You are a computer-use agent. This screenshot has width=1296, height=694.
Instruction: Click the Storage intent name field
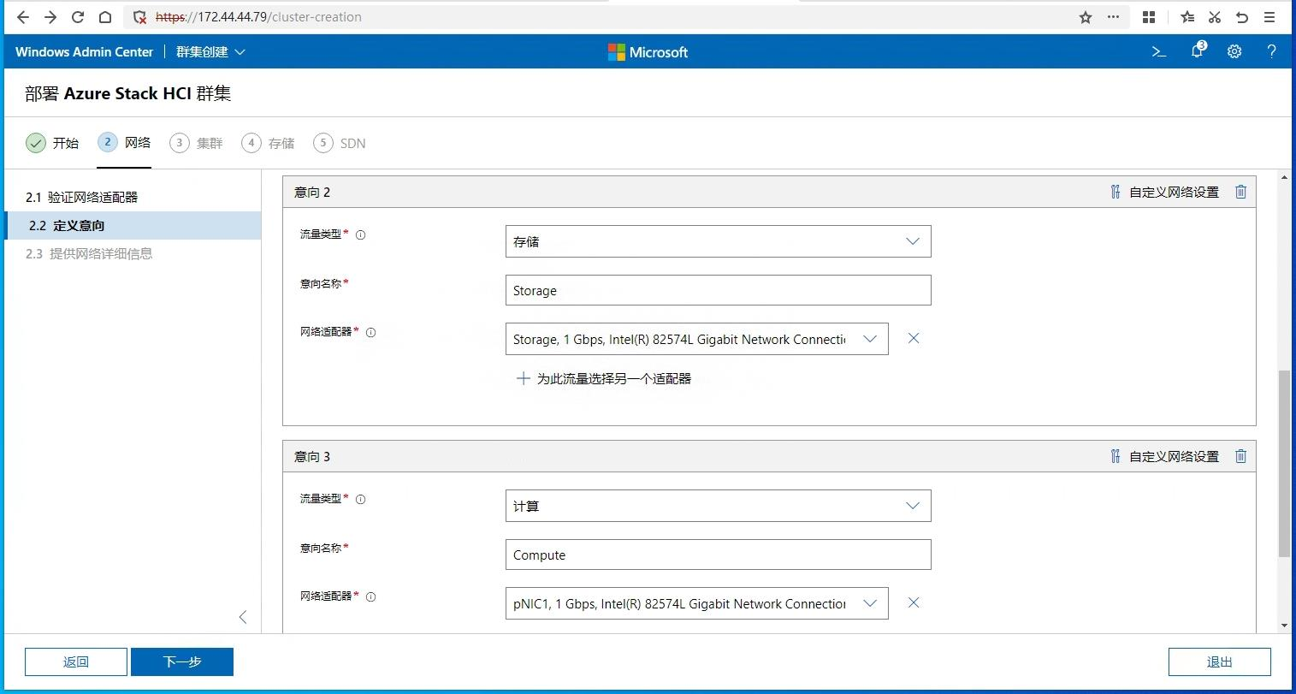(718, 290)
